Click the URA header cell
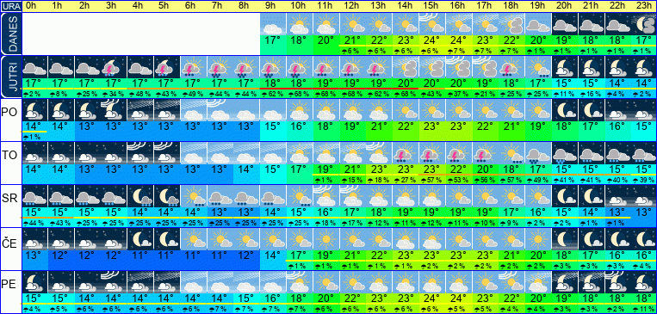Image resolution: width=657 pixels, height=314 pixels. tap(10, 6)
